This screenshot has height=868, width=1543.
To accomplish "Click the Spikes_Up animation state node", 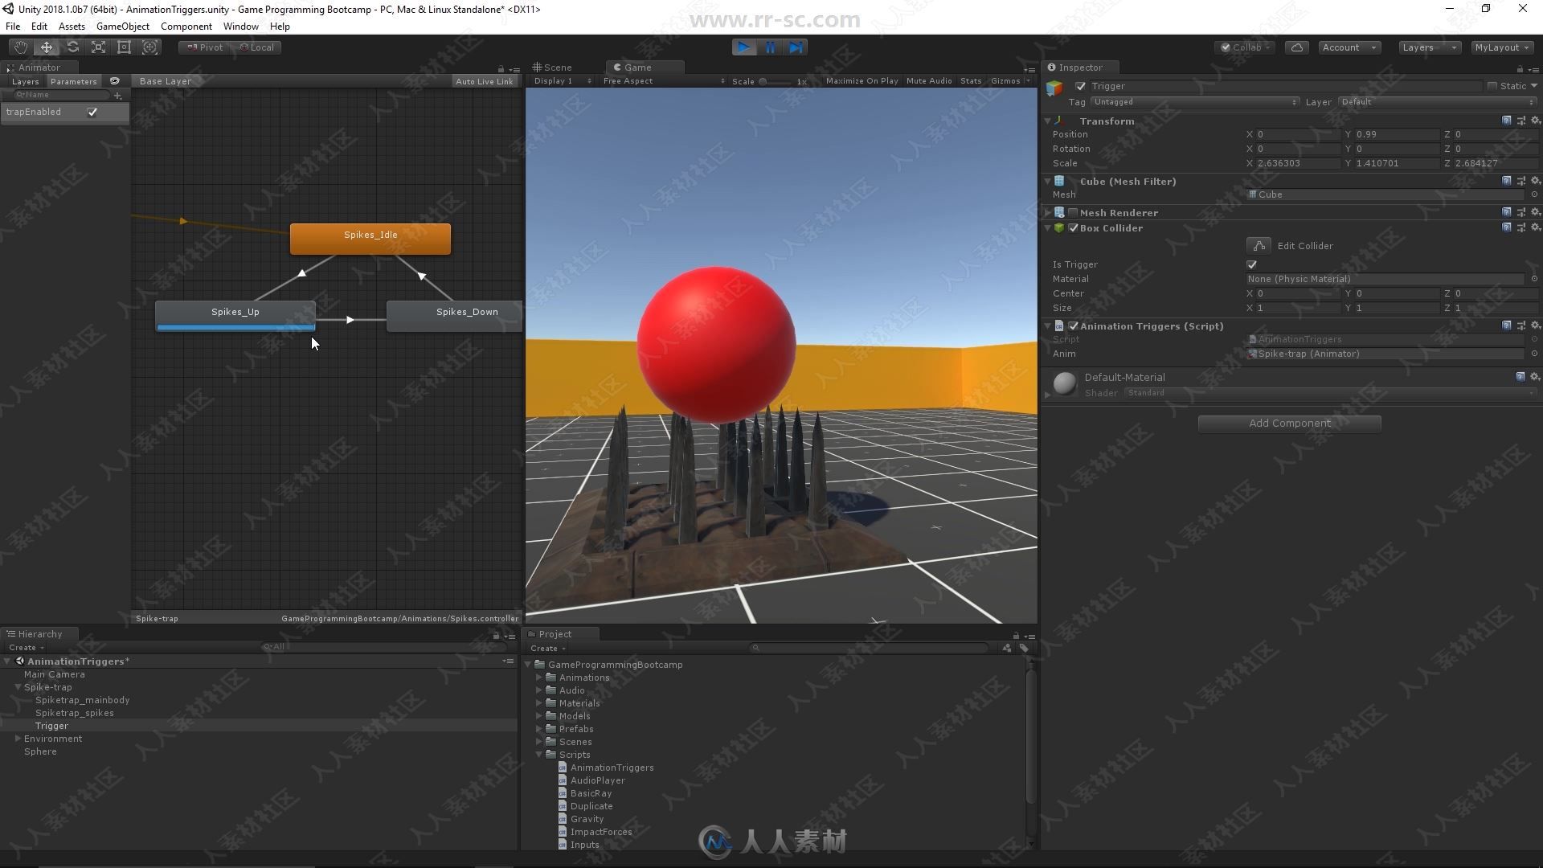I will pos(234,312).
